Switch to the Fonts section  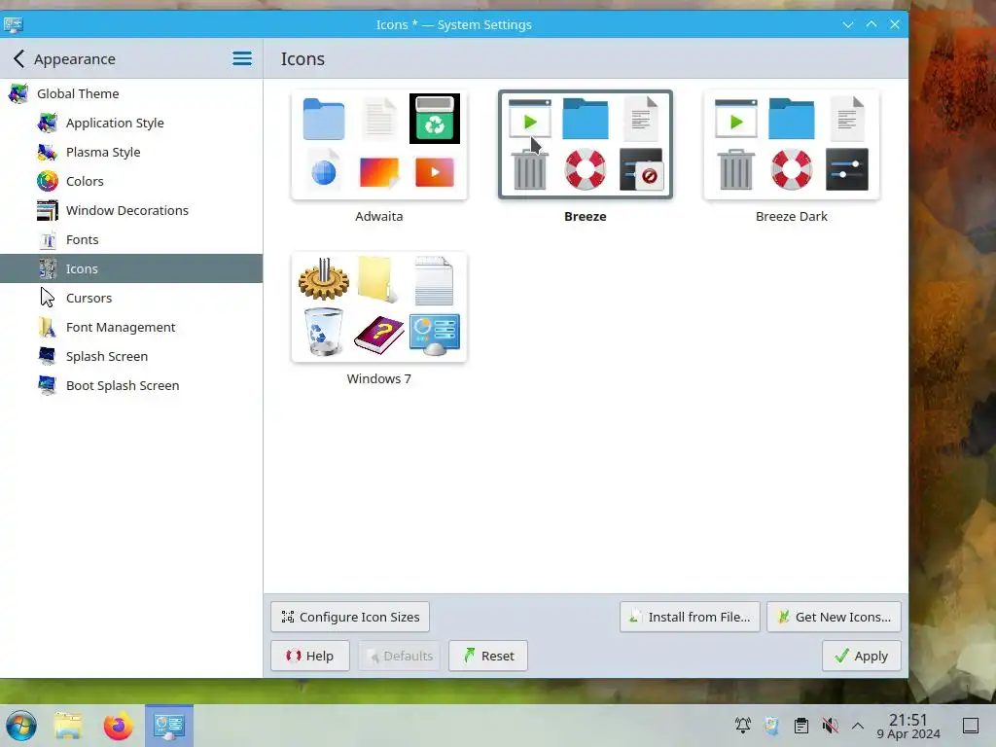[x=131, y=239]
